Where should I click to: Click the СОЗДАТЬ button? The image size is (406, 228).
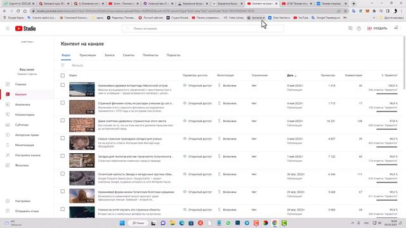tap(377, 28)
